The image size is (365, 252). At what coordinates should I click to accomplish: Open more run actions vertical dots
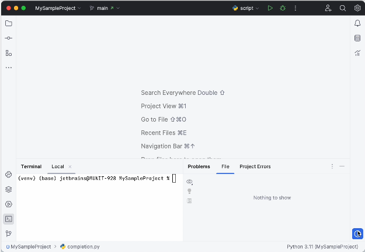tap(296, 8)
